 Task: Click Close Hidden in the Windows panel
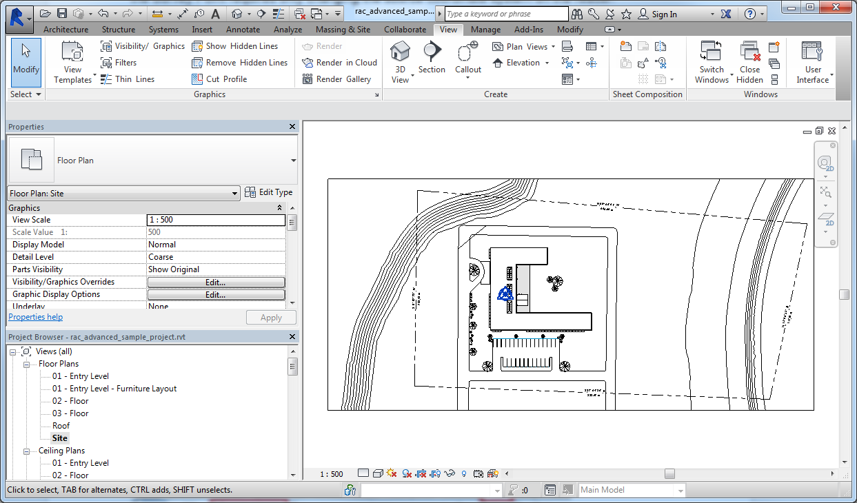tap(750, 62)
